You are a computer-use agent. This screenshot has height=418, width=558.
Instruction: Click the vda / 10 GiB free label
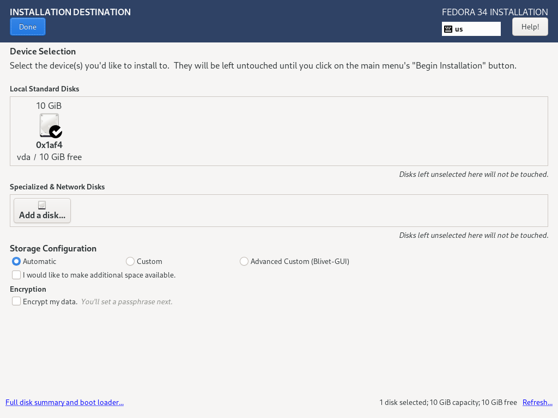pyautogui.click(x=49, y=157)
